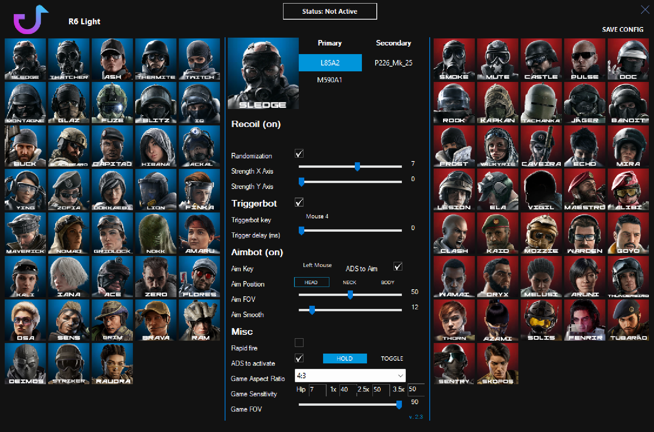Adjust the Aim Smooth slider
Image resolution: width=654 pixels, height=432 pixels.
point(350,310)
